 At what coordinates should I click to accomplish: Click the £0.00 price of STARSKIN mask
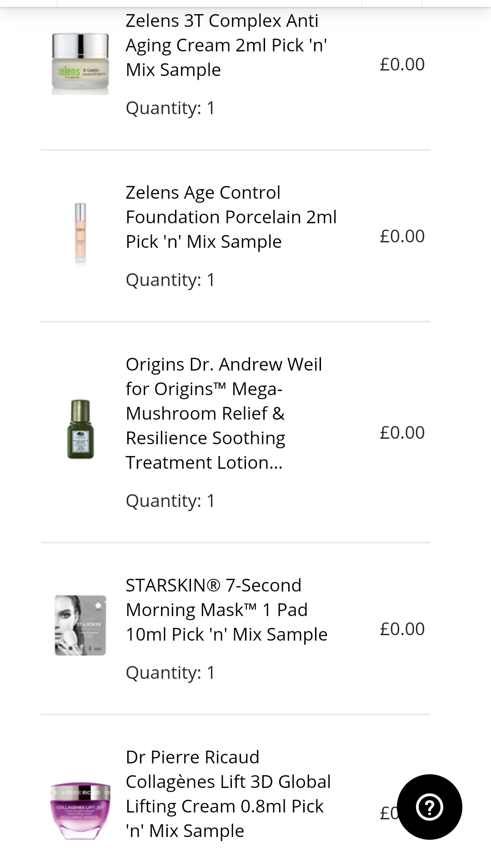pyautogui.click(x=402, y=629)
